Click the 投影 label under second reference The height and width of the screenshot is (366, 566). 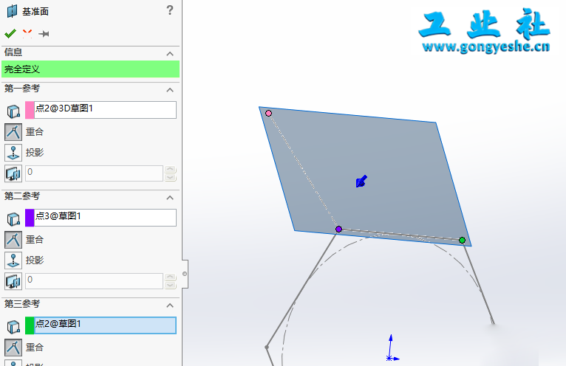click(x=35, y=260)
